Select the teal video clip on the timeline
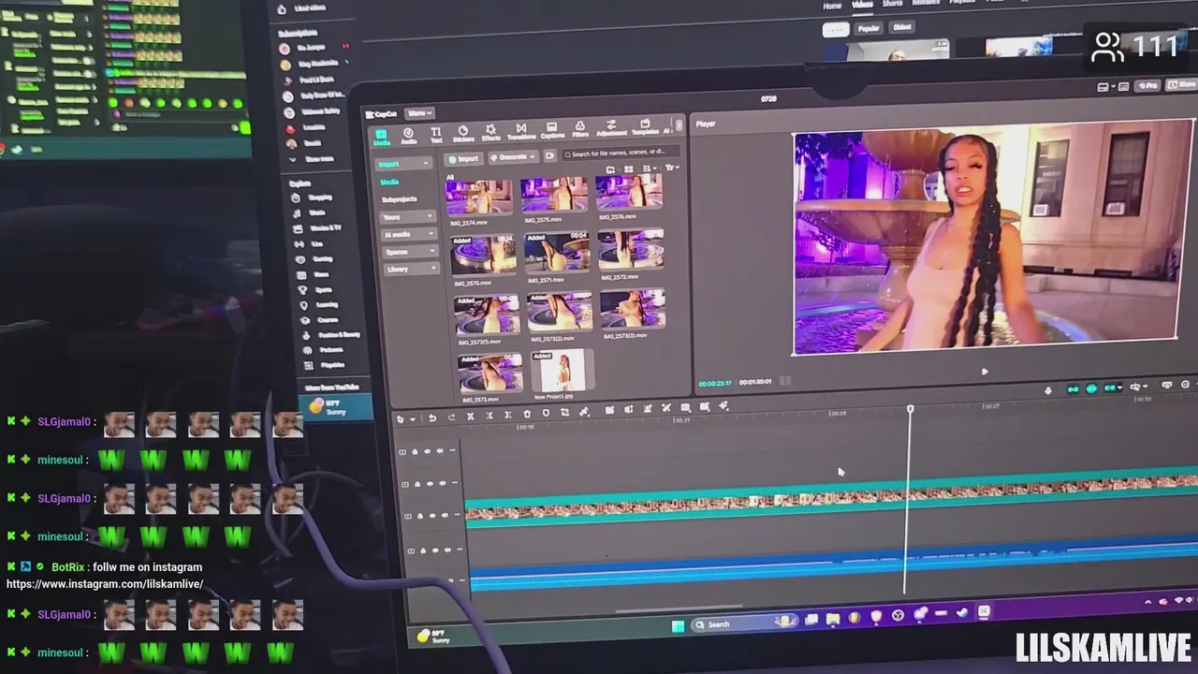This screenshot has height=674, width=1198. [831, 500]
